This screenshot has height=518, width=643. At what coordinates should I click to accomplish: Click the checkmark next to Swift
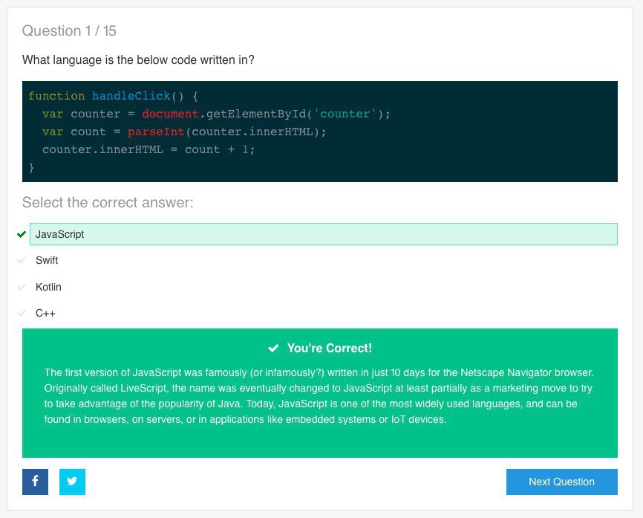(22, 261)
